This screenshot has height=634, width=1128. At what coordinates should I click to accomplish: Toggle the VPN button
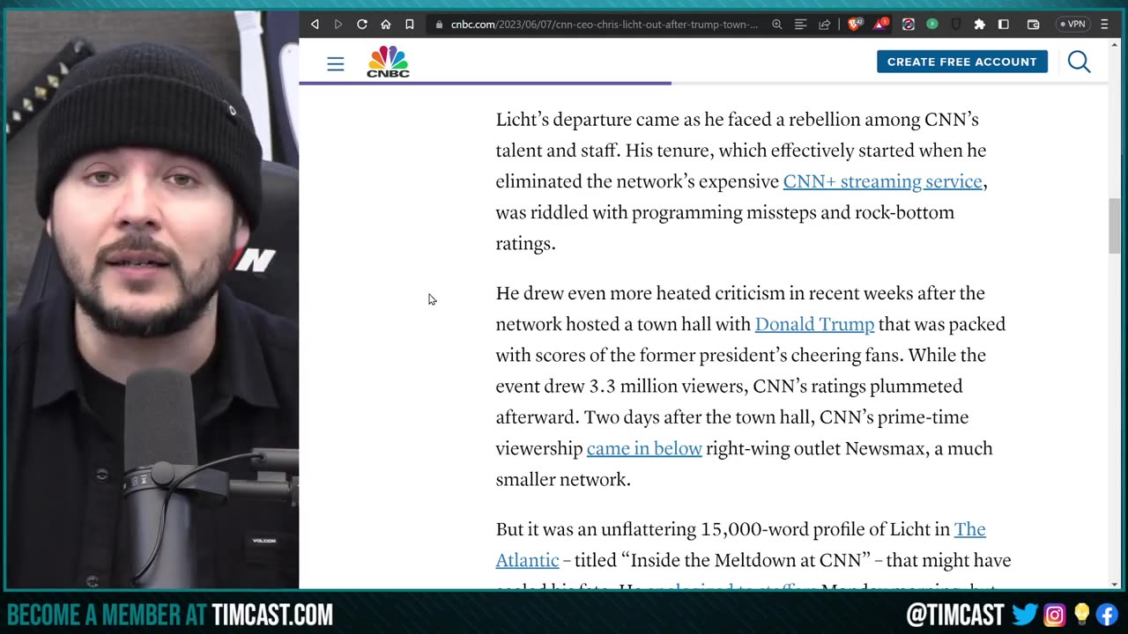tap(1072, 25)
